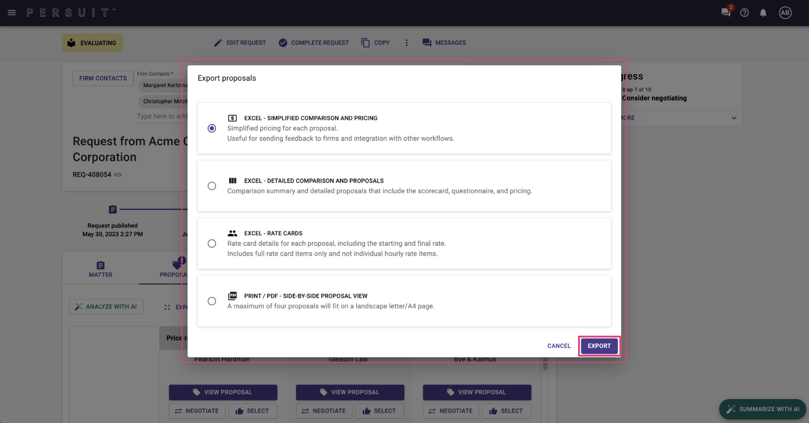Open the help question mark icon
Viewport: 809px width, 423px height.
(744, 13)
